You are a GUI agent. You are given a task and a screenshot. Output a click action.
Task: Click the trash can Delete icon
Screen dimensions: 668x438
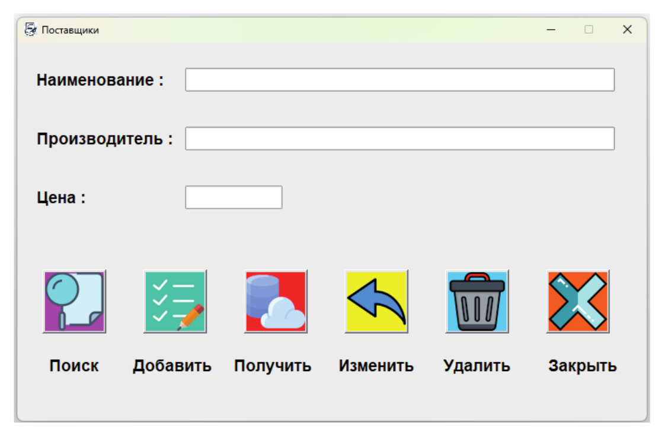[477, 301]
